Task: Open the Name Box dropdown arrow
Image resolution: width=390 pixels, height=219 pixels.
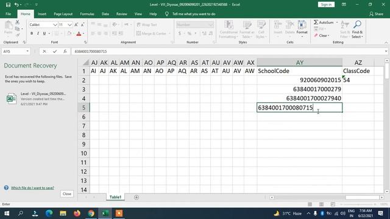Action: click(x=27, y=51)
